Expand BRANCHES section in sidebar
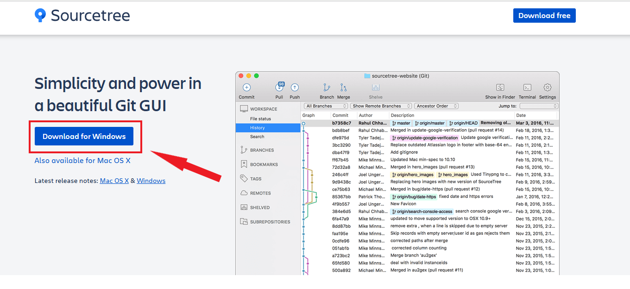 (x=262, y=150)
